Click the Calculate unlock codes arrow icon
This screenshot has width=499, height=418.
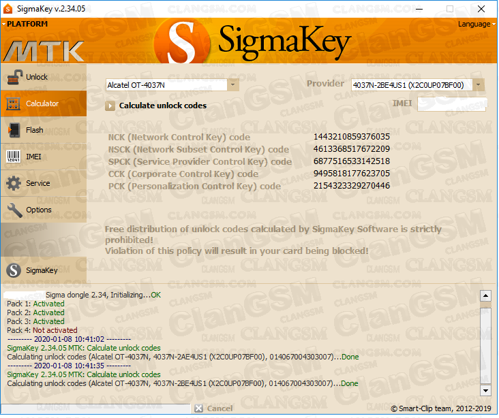coord(110,106)
